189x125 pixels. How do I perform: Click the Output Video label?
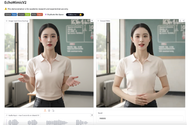tap(105, 21)
